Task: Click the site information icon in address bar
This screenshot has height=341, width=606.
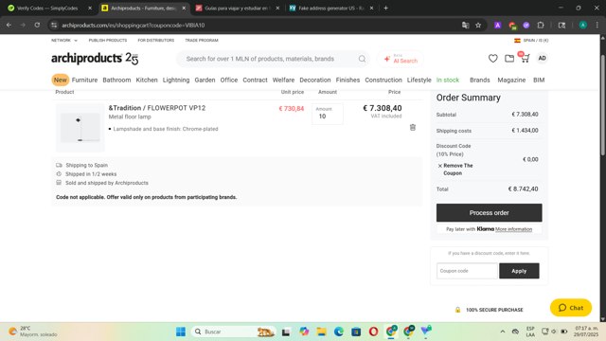Action: point(54,26)
